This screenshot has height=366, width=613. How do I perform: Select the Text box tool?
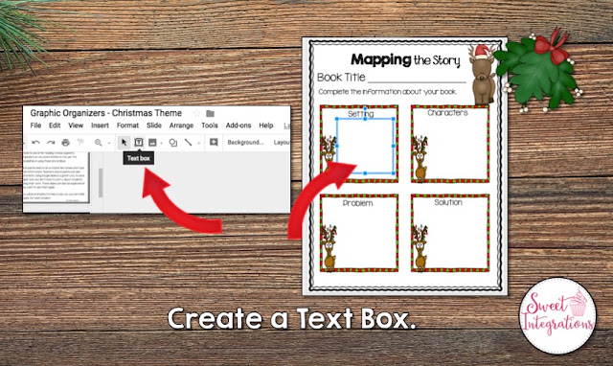point(138,143)
